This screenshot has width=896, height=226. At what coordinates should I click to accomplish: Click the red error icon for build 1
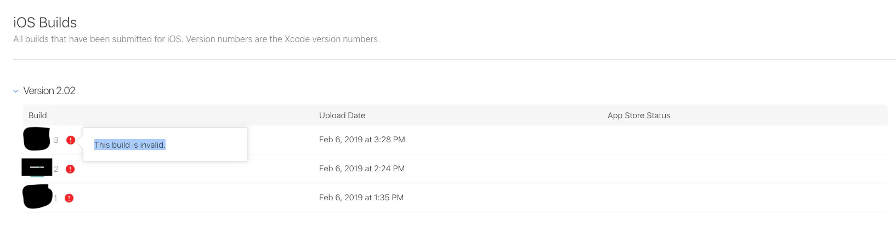(x=69, y=198)
